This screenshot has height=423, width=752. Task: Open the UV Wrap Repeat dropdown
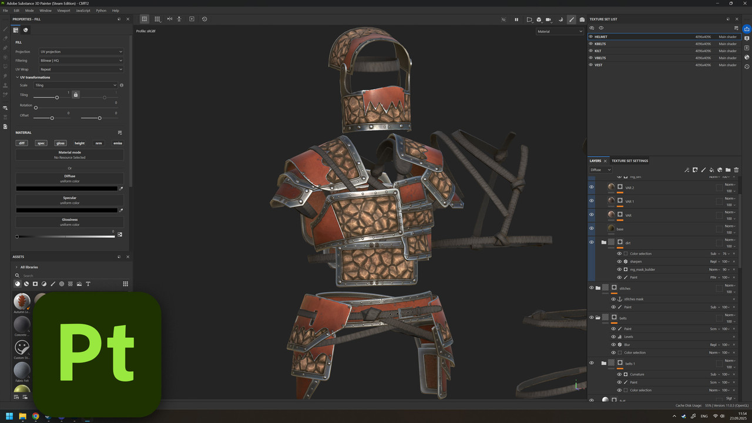(x=81, y=69)
